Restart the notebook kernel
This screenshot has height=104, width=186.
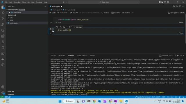point(105,13)
